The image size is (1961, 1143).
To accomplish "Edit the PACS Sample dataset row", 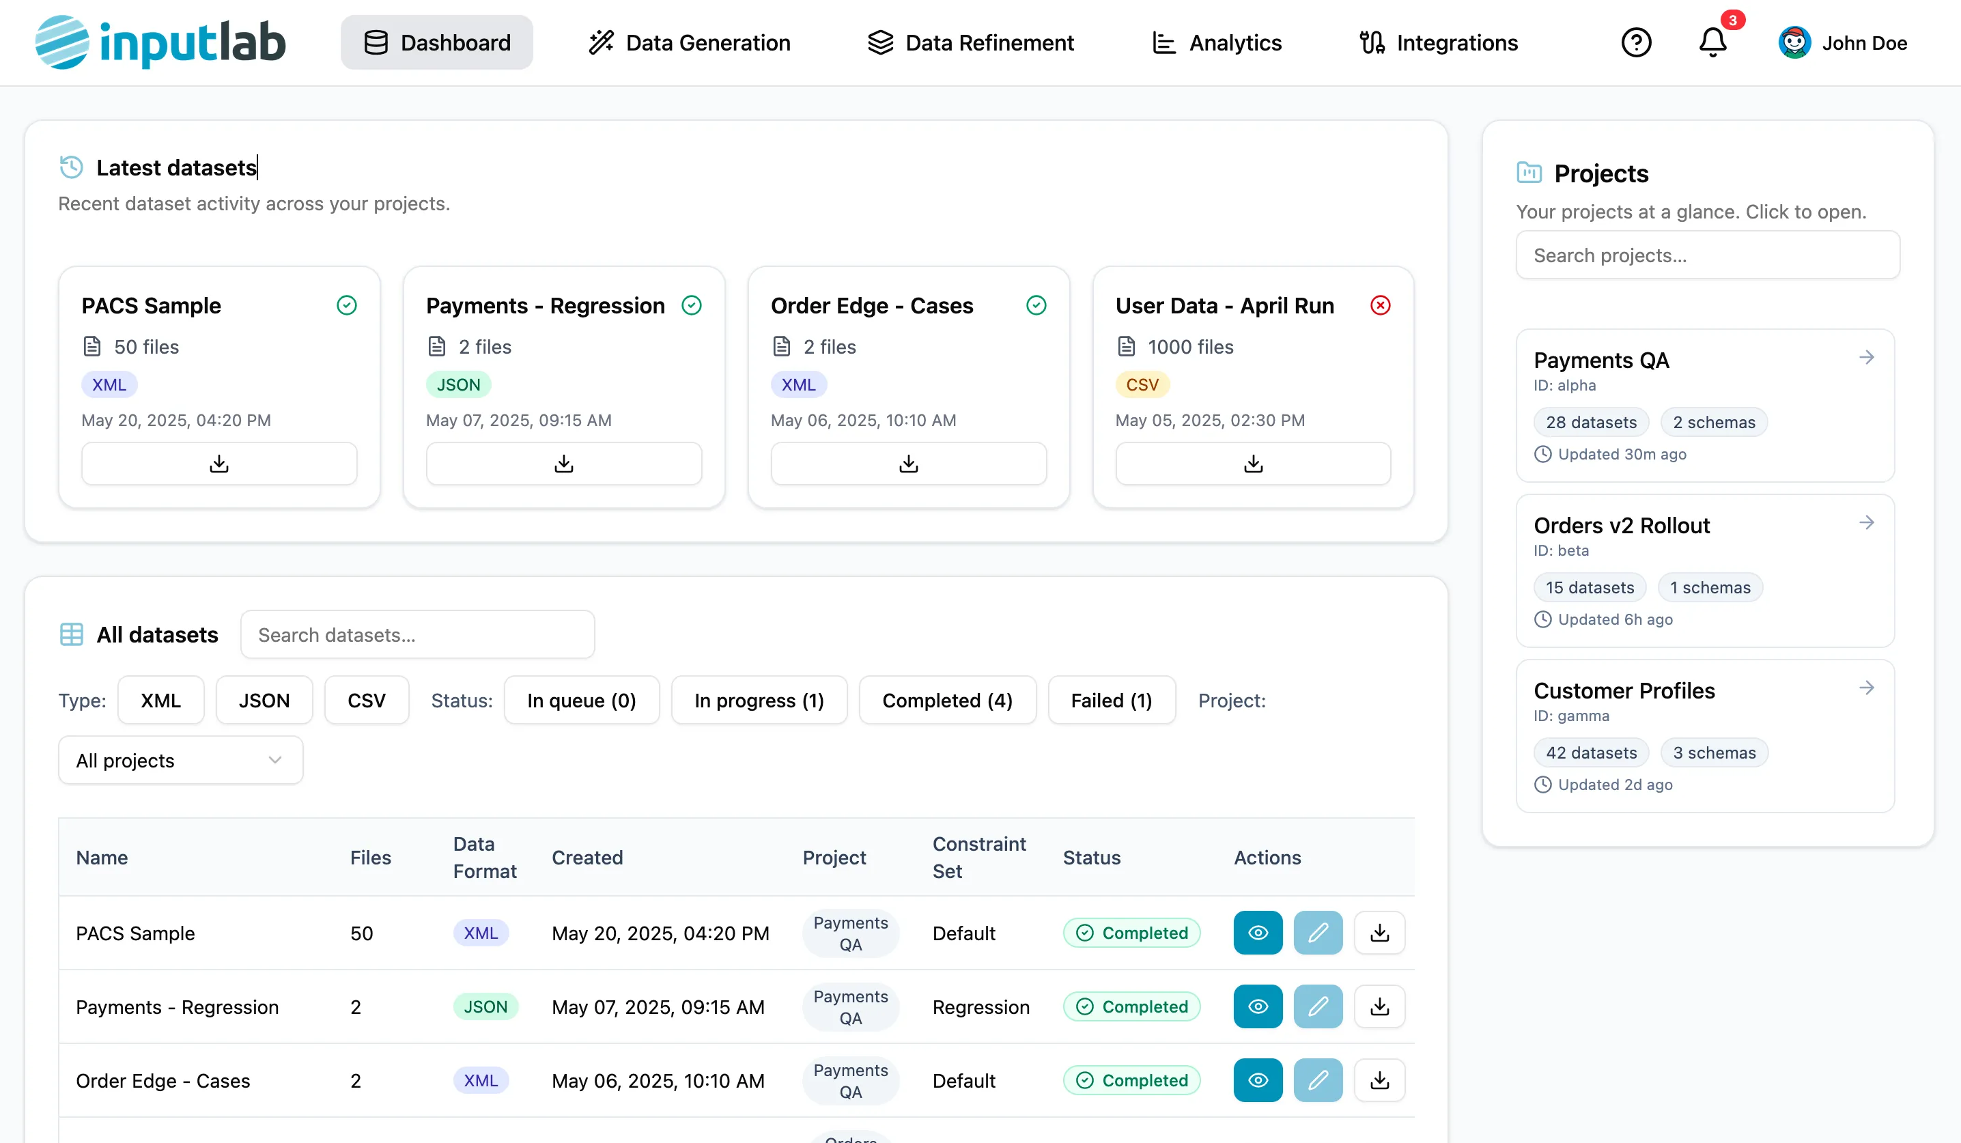I will 1317,932.
